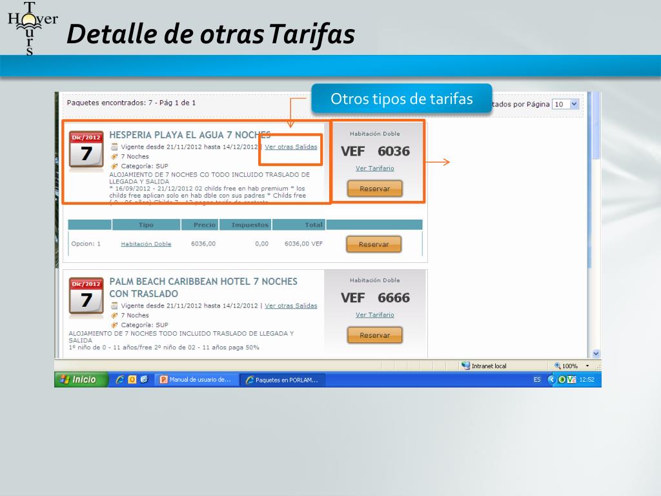The height and width of the screenshot is (496, 661).
Task: Click the ES language indicator
Action: pyautogui.click(x=536, y=380)
